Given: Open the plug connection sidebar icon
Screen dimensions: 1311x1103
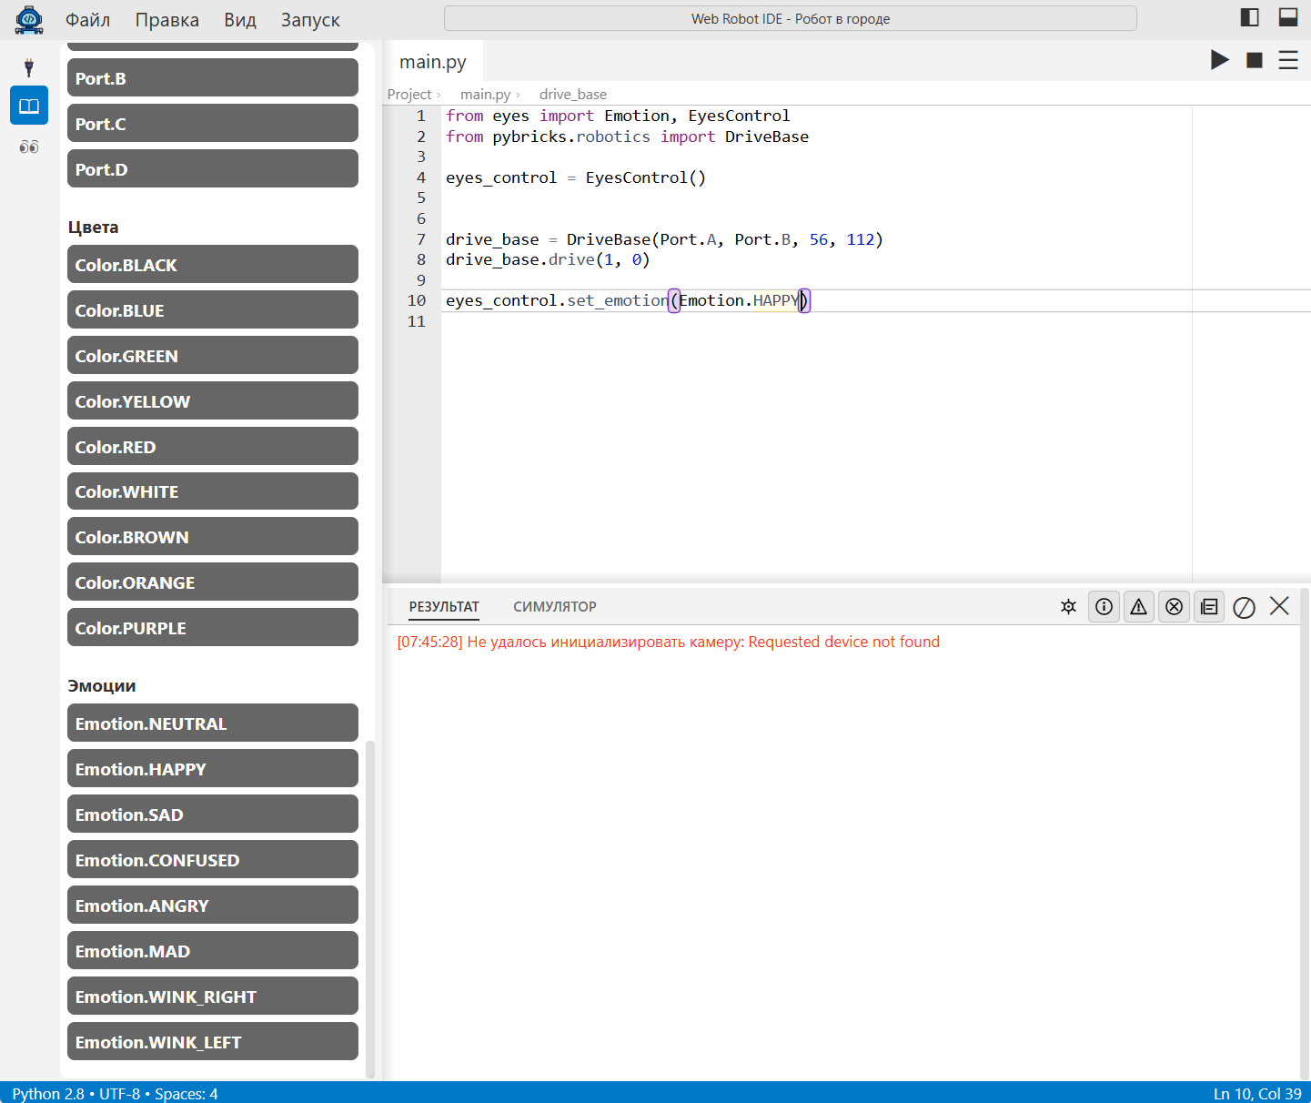Looking at the screenshot, I should (29, 66).
